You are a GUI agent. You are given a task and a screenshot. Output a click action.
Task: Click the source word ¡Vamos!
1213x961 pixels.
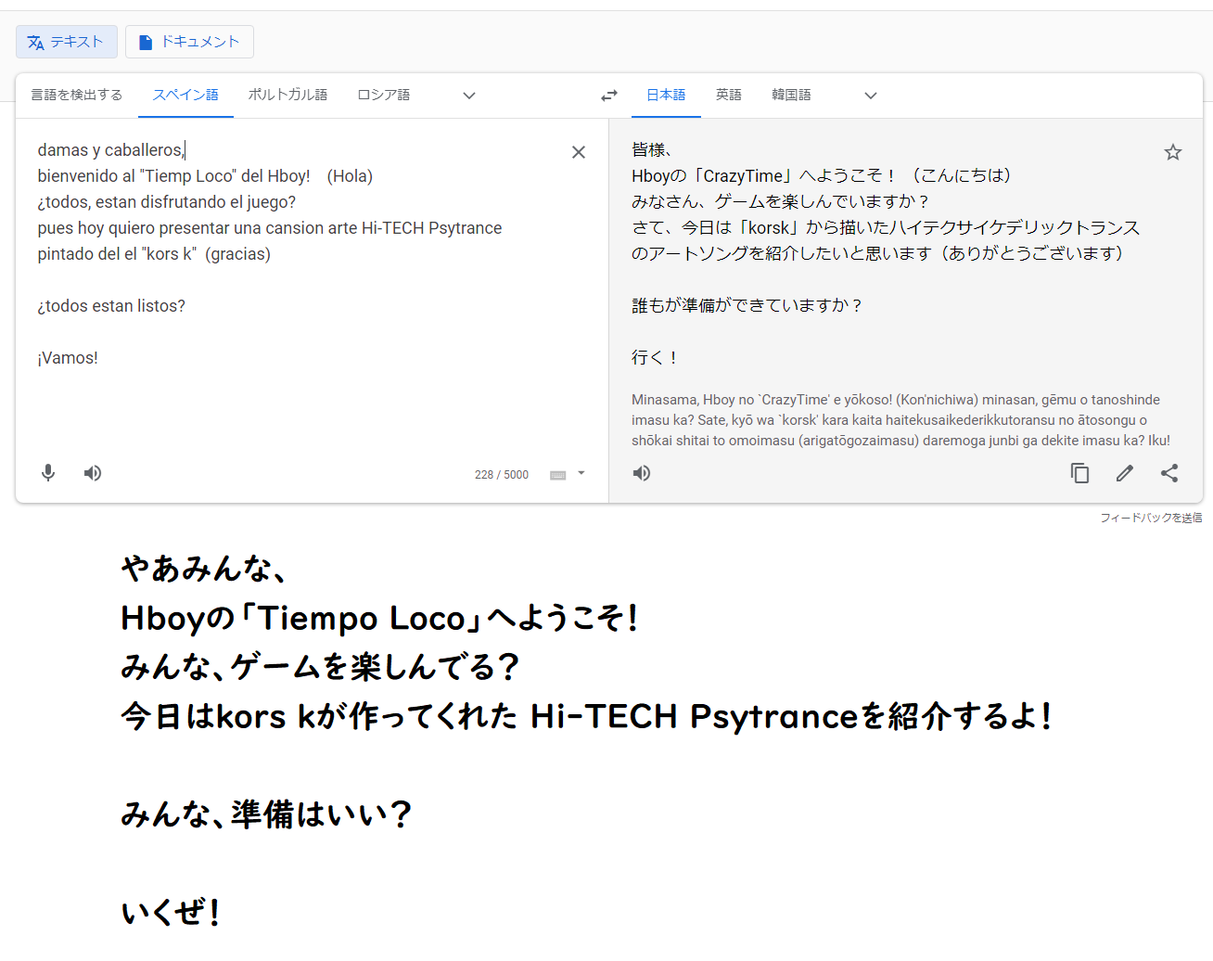tap(68, 358)
